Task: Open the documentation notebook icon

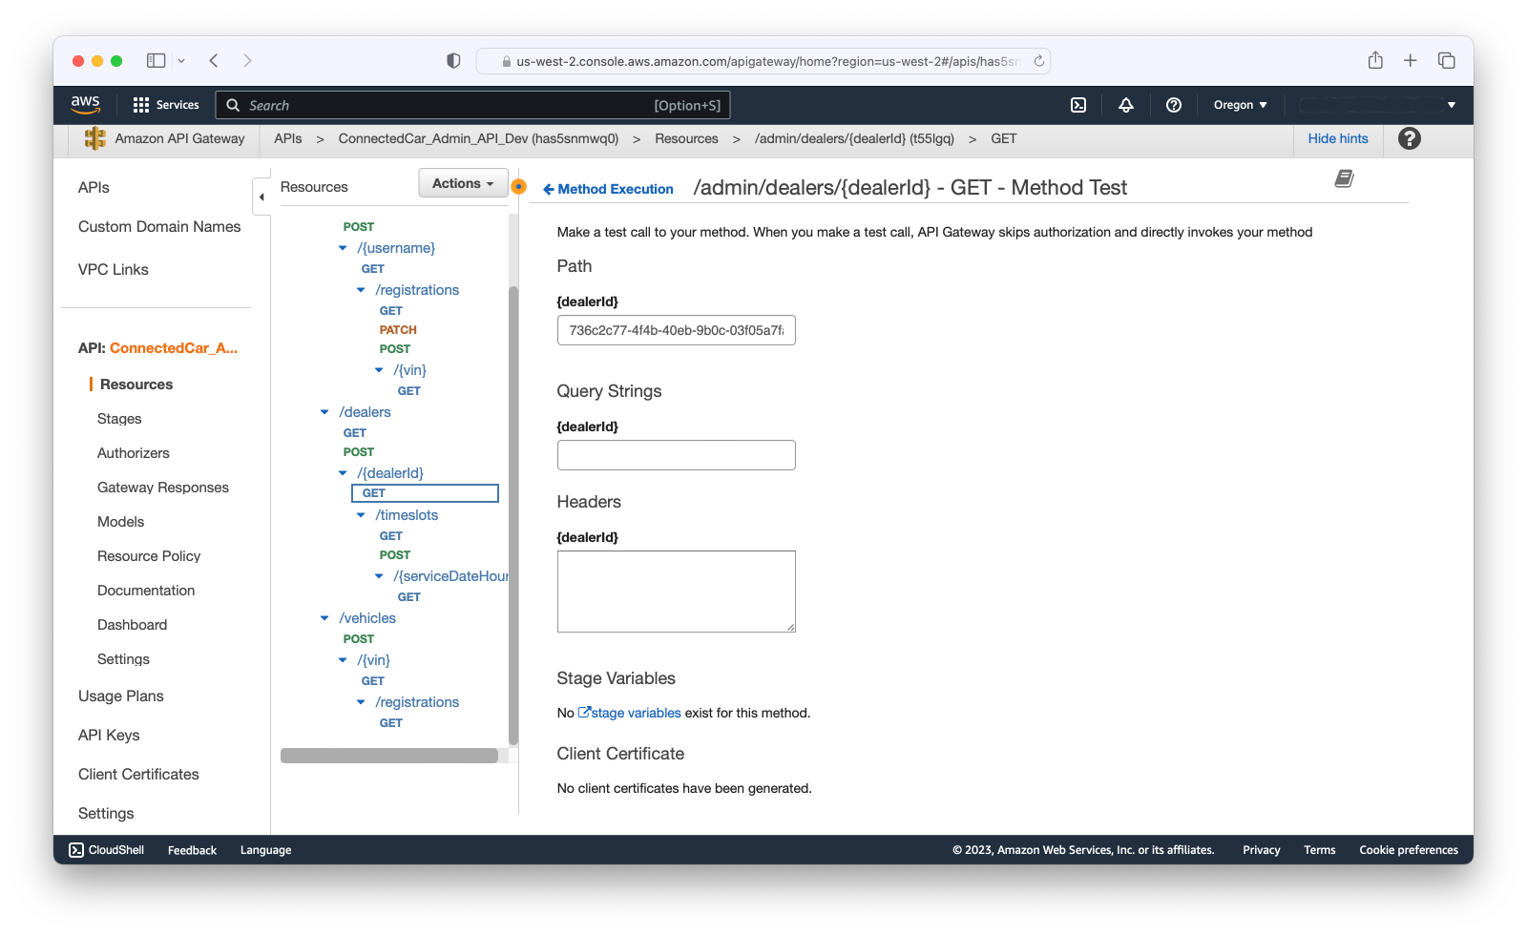Action: tap(1344, 178)
